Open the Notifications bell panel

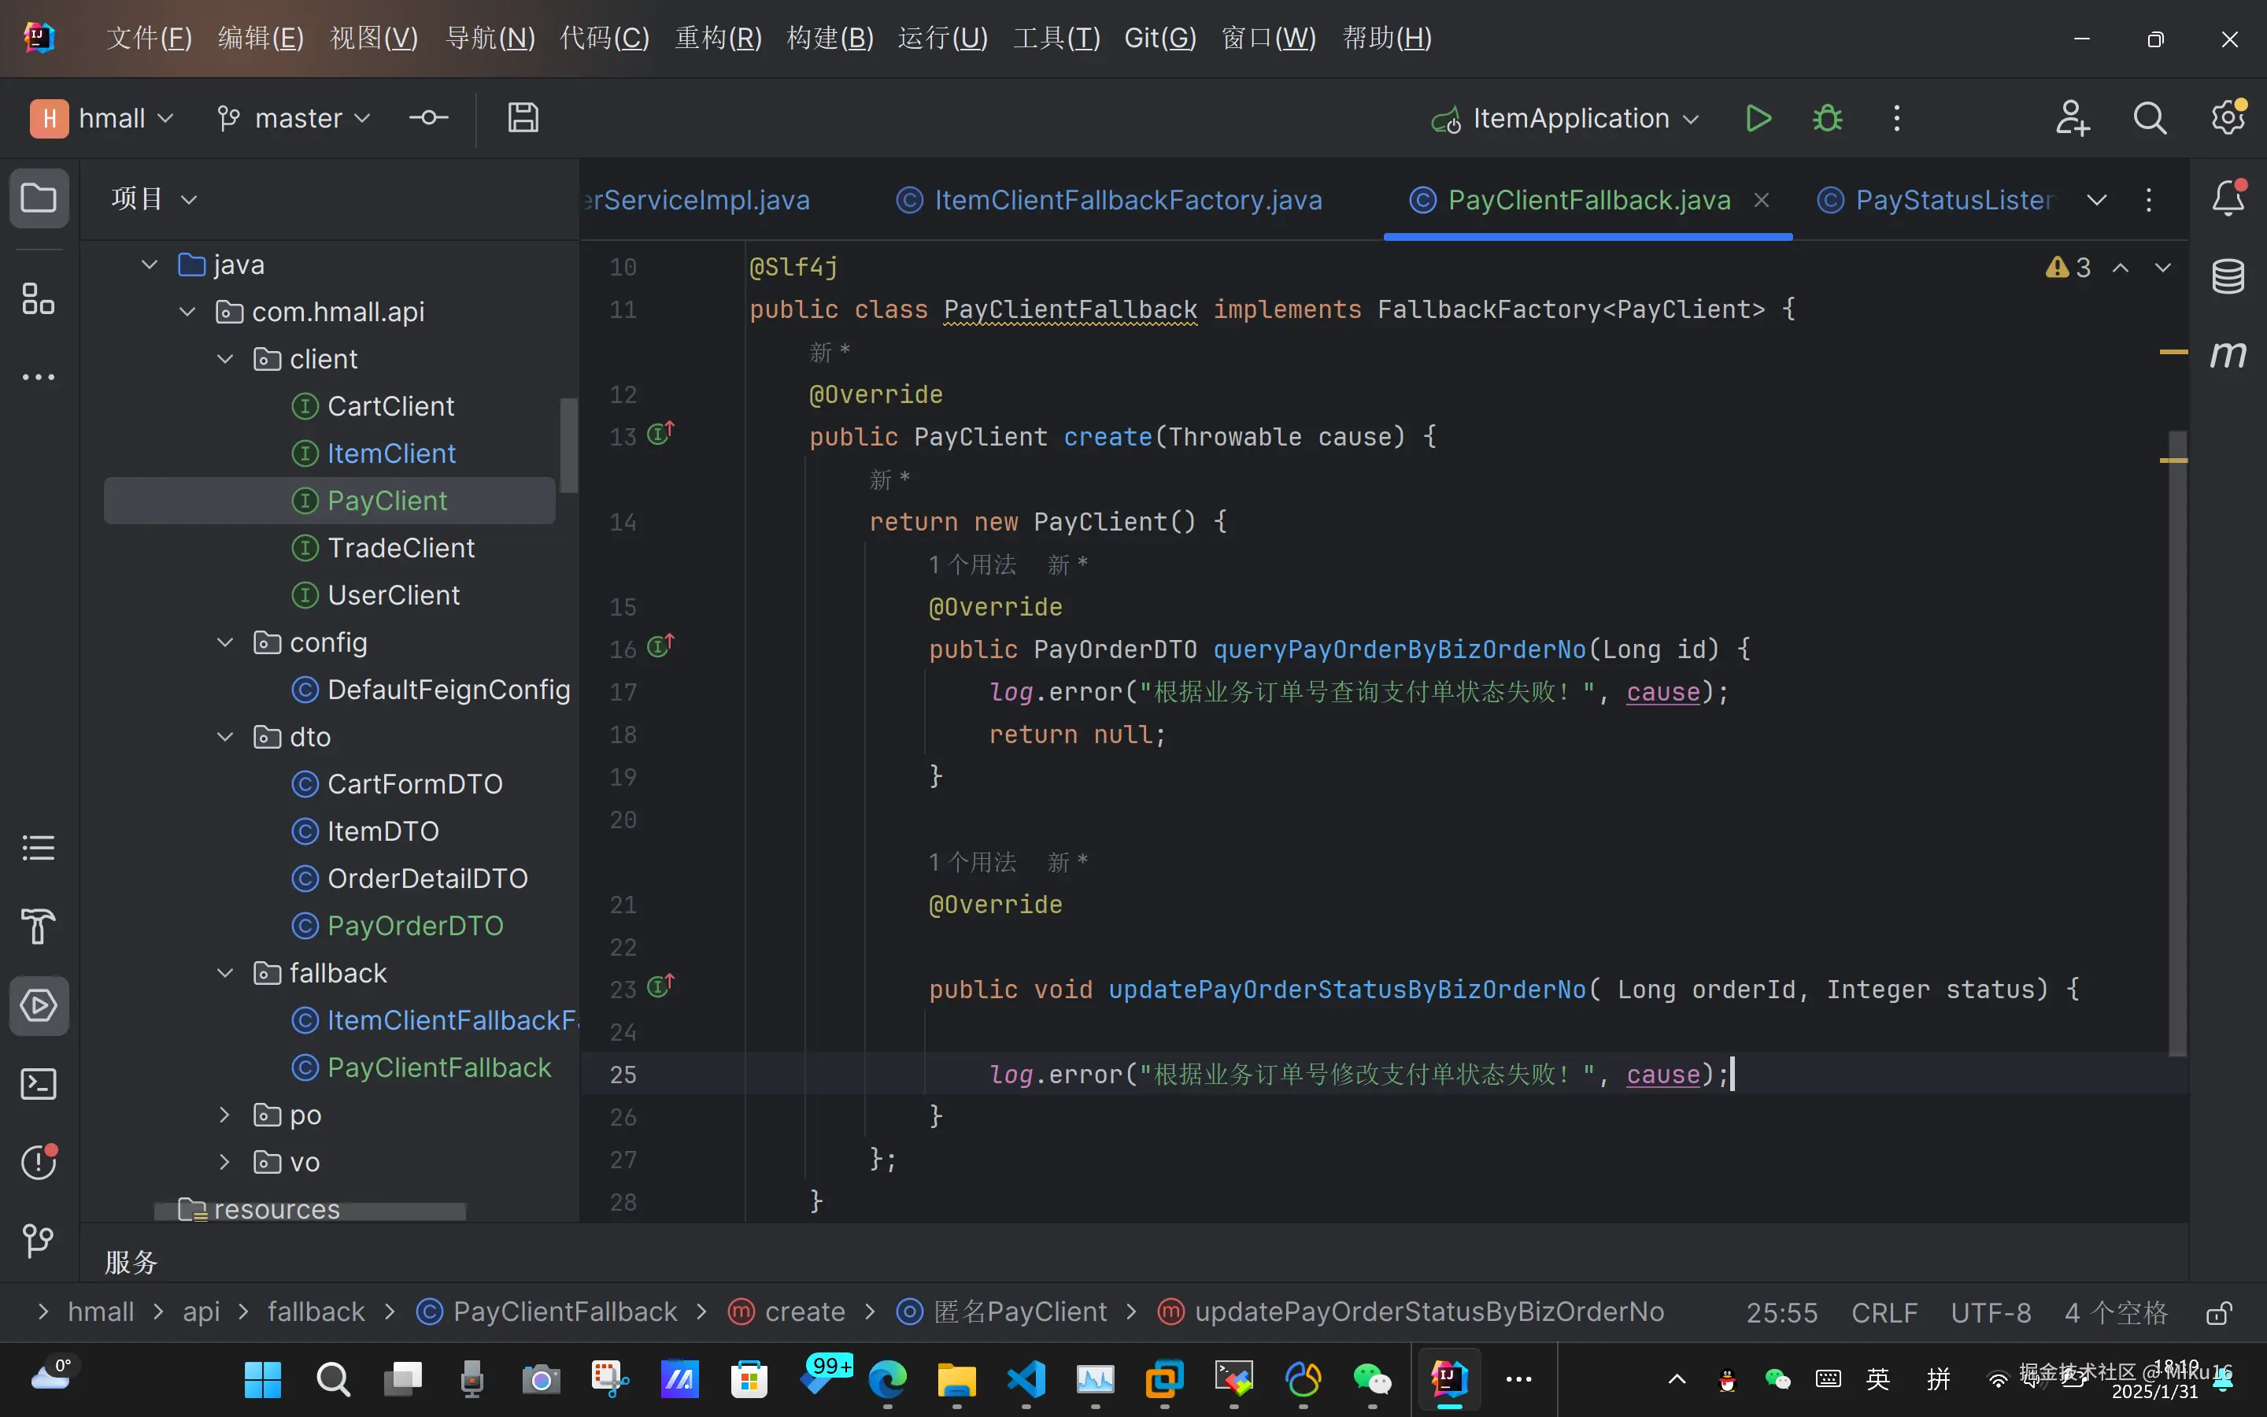click(2228, 198)
